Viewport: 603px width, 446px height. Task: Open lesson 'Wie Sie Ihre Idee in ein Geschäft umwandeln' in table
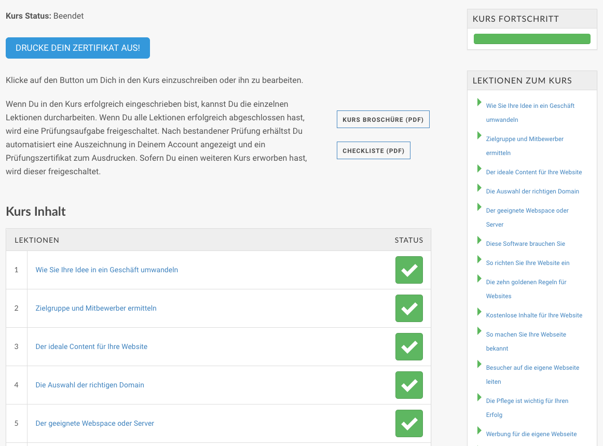[x=107, y=270]
